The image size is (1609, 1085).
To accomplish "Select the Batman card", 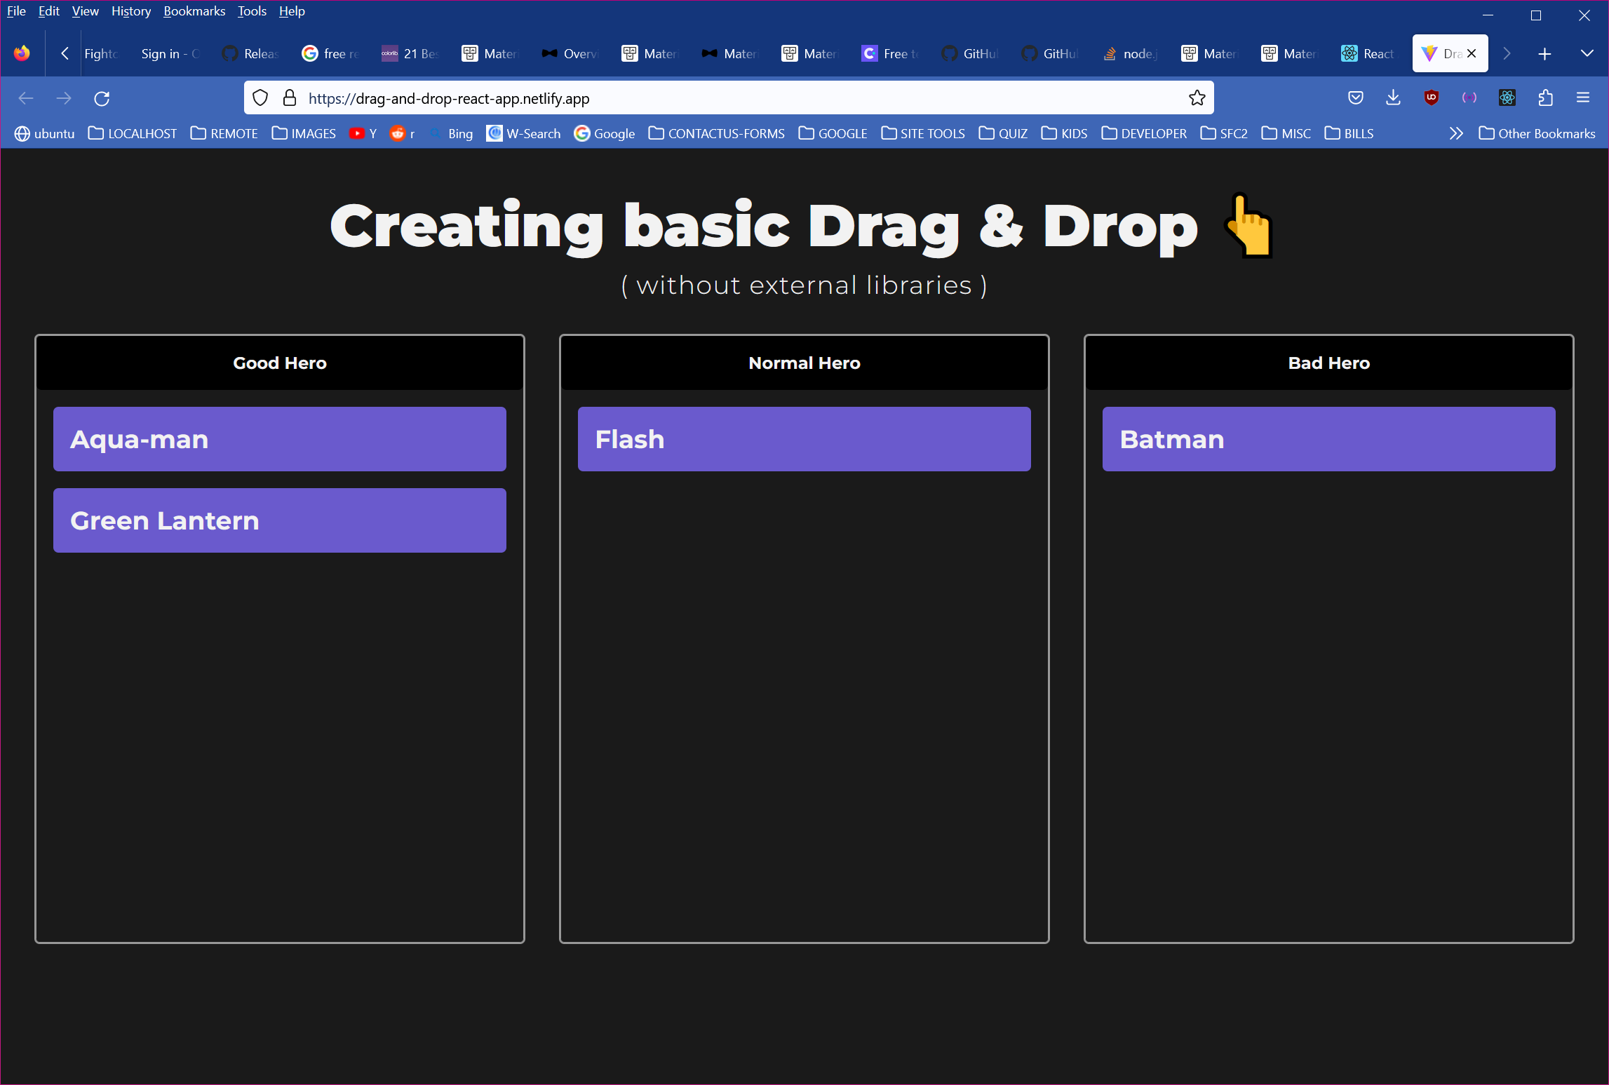I will pos(1329,439).
